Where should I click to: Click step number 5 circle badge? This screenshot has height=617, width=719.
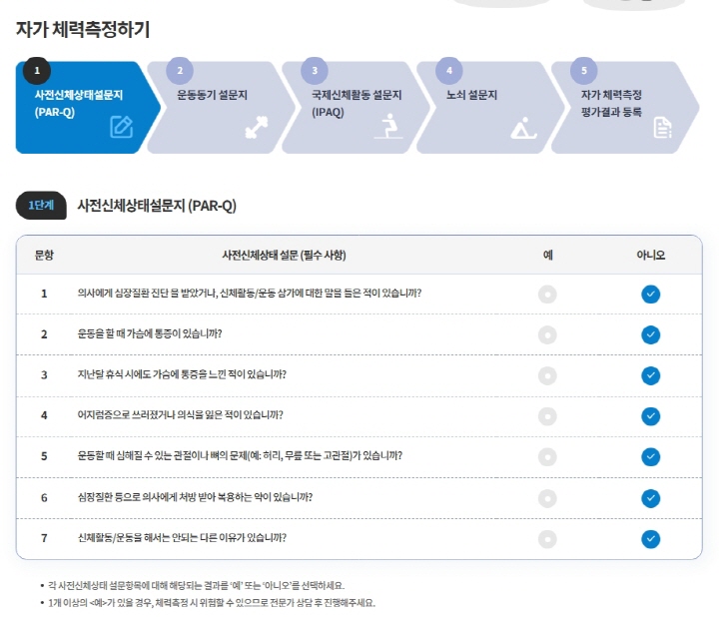[584, 71]
